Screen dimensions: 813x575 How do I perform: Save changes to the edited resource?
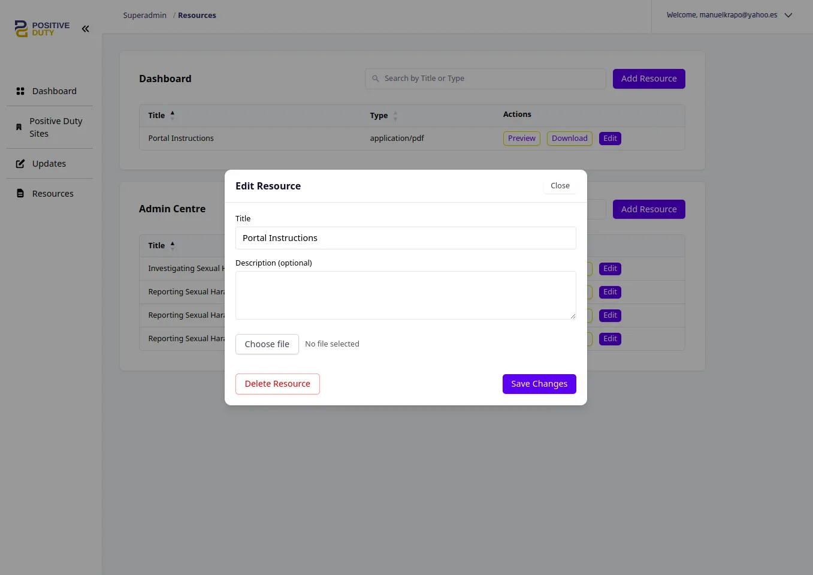pos(539,384)
